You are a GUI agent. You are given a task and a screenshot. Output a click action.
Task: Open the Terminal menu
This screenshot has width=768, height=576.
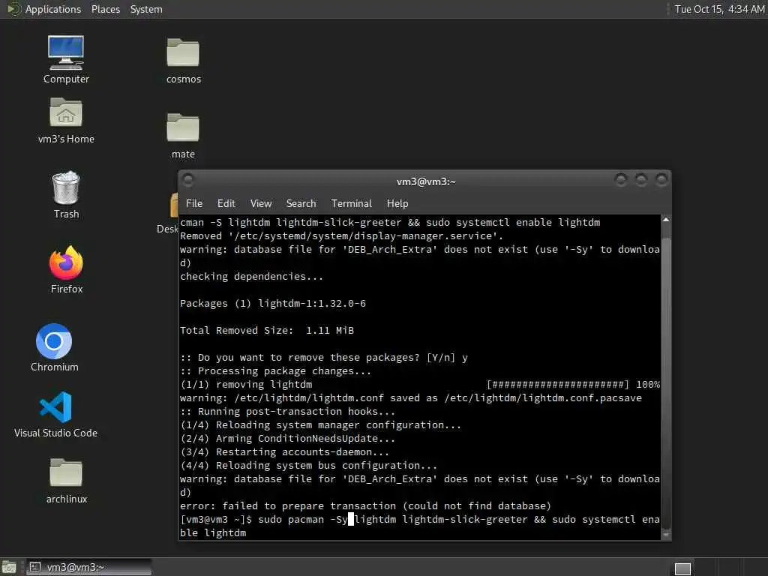351,203
